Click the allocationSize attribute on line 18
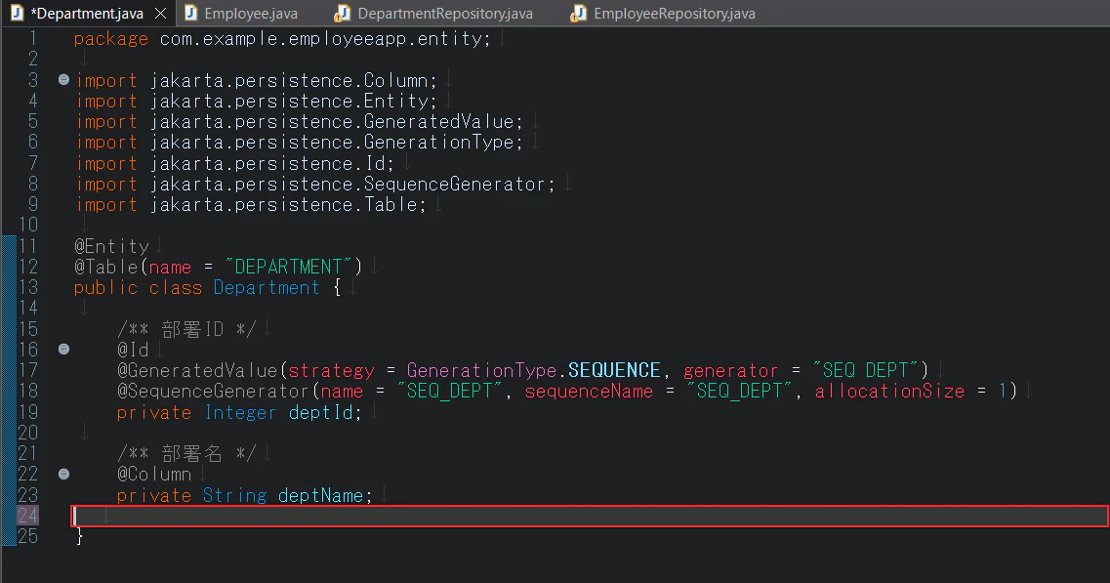The height and width of the screenshot is (583, 1110). (x=889, y=391)
